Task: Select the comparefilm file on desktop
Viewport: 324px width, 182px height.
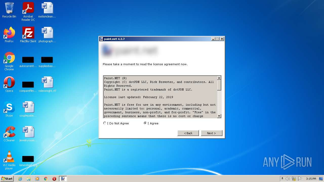Action: click(28, 86)
